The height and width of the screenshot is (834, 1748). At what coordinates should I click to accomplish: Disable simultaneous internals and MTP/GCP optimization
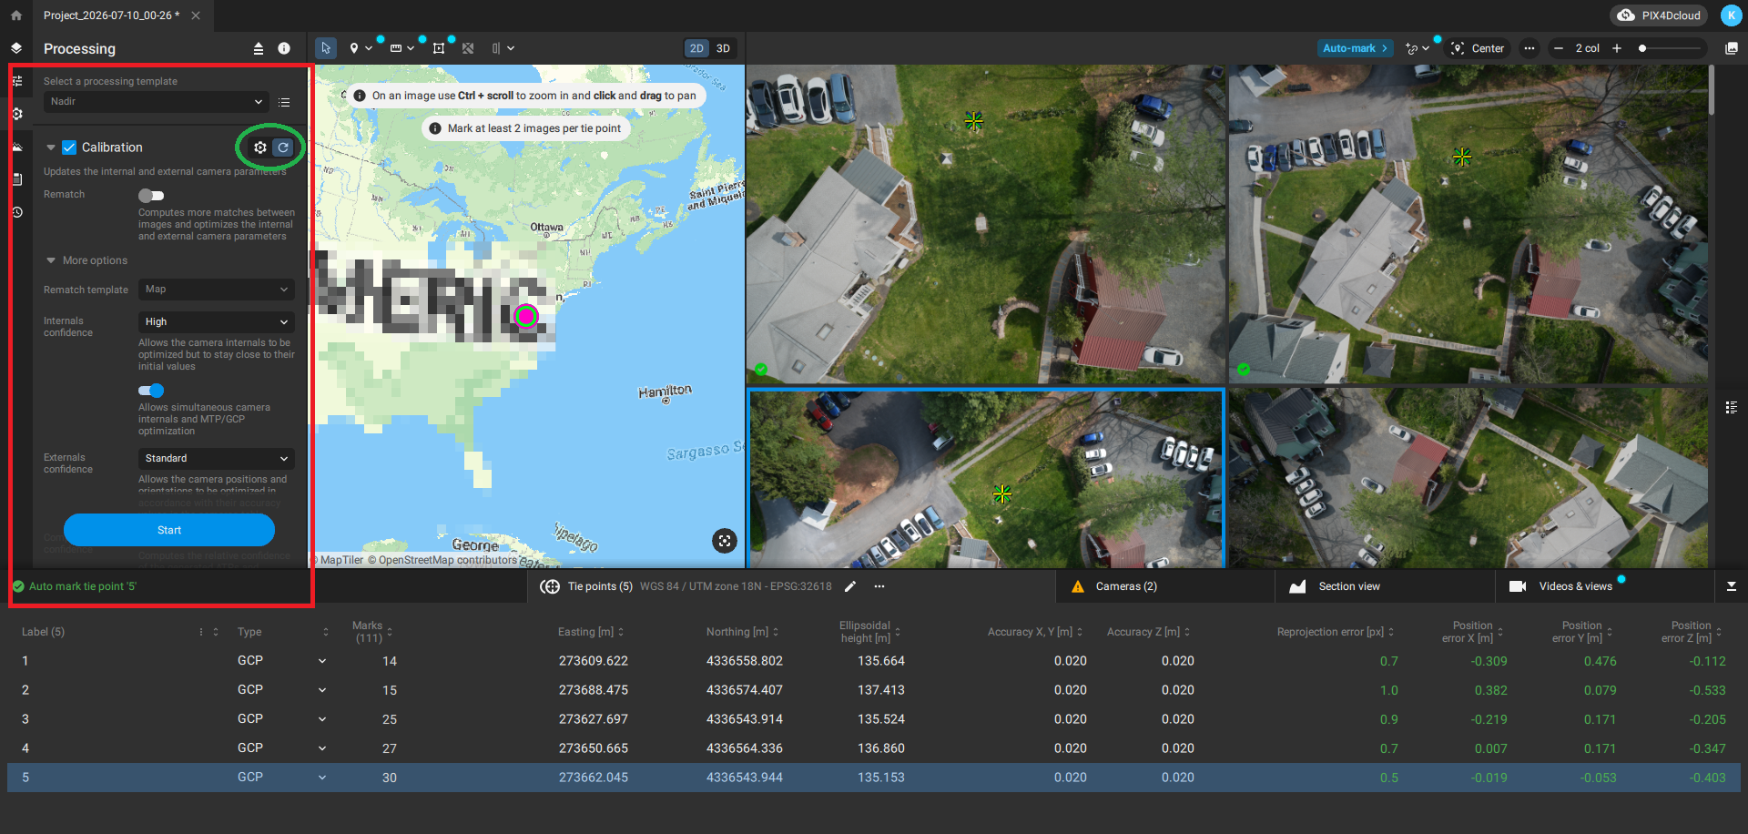tap(151, 391)
